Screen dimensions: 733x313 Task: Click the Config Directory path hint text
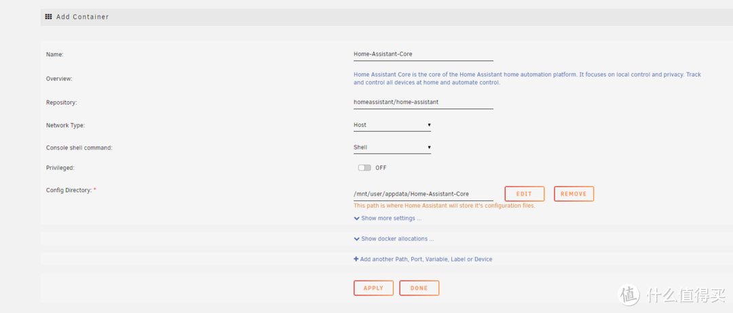tap(445, 206)
